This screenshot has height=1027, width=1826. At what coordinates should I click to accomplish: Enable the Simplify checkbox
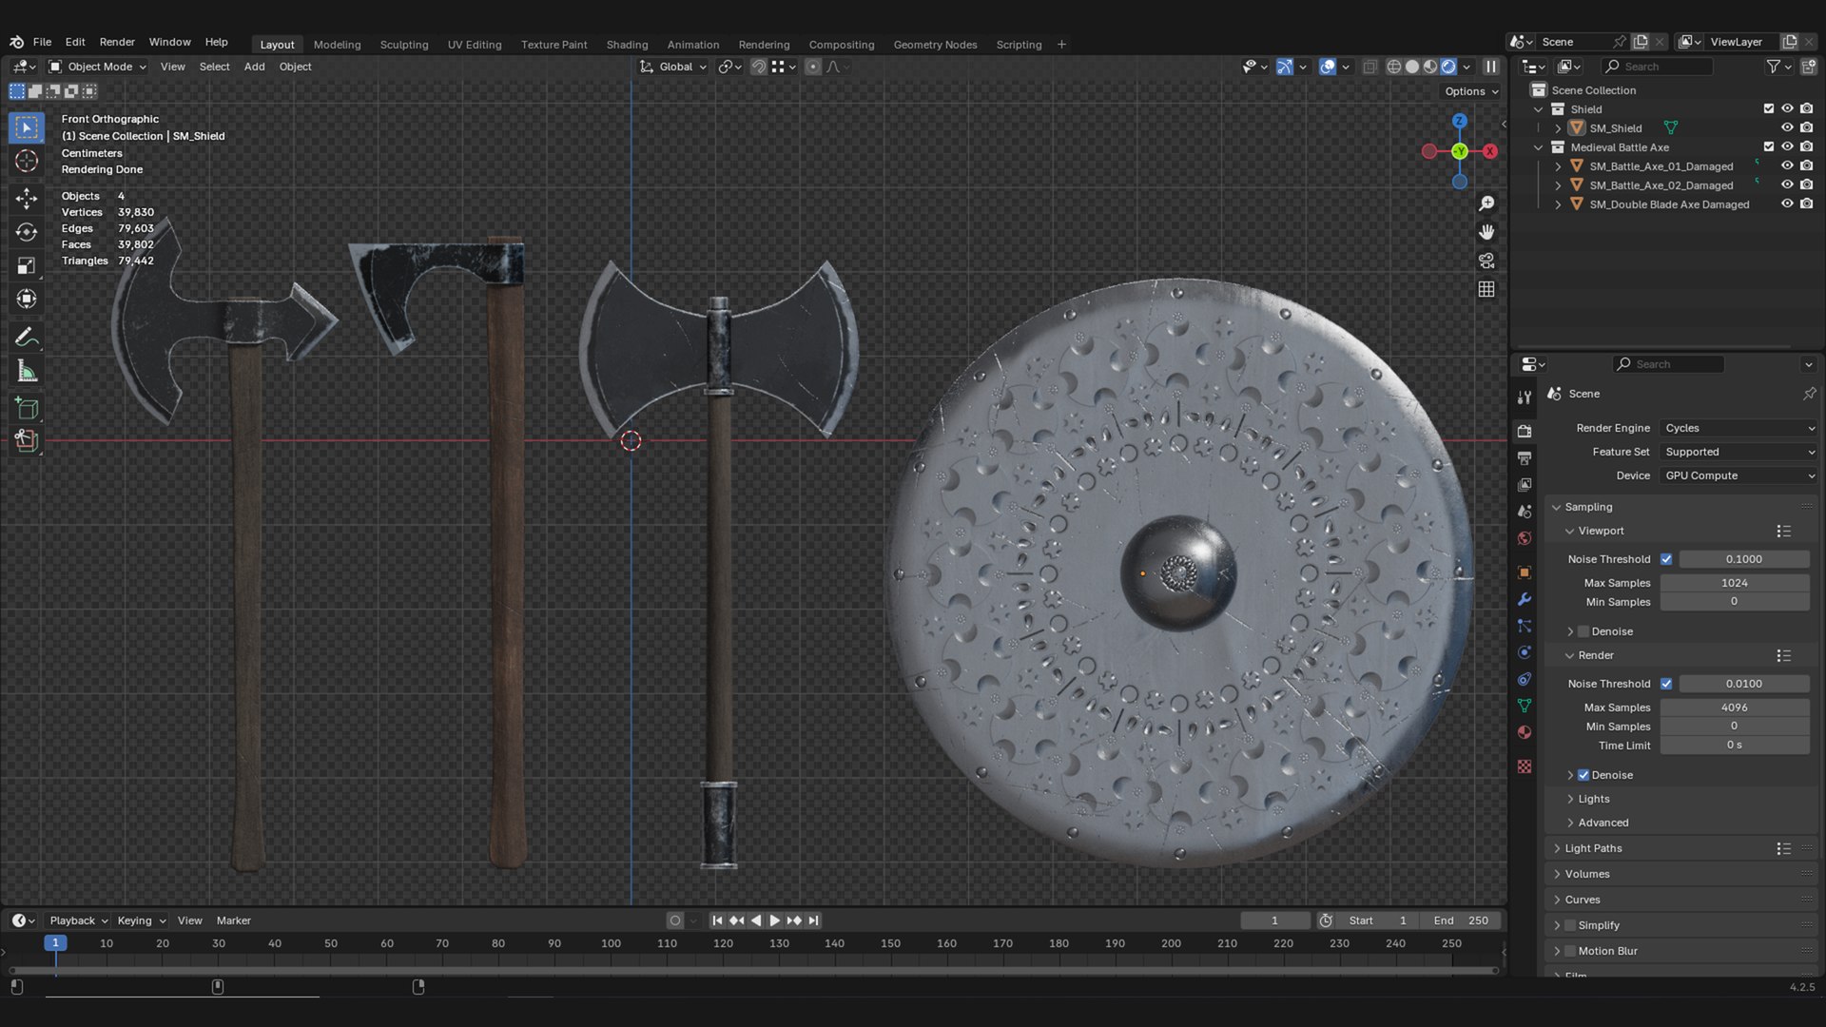coord(1570,925)
